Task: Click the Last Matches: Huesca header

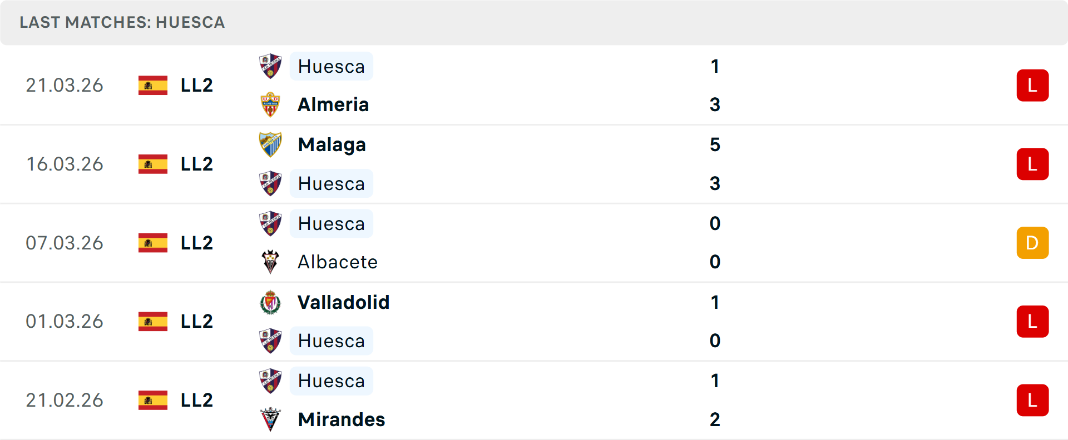Action: coord(122,22)
